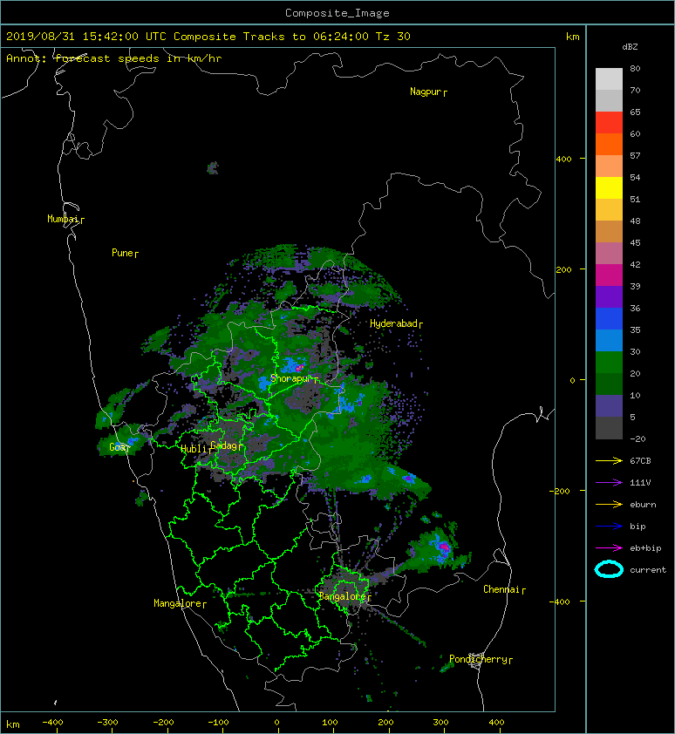Click the eburn arrow legend icon
The image size is (675, 734).
[x=609, y=504]
